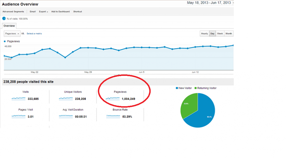Click the Unique Visitors sparkline
The height and width of the screenshot is (161, 286).
[x=66, y=99]
